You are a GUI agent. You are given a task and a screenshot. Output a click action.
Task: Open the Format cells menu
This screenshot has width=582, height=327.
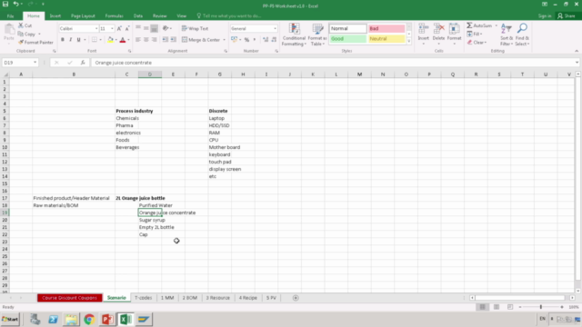(454, 35)
